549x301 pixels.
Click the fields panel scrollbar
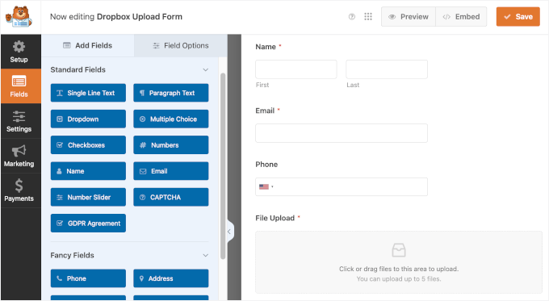click(x=223, y=166)
